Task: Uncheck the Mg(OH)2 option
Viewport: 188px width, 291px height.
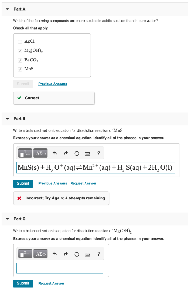Action: [x=20, y=51]
